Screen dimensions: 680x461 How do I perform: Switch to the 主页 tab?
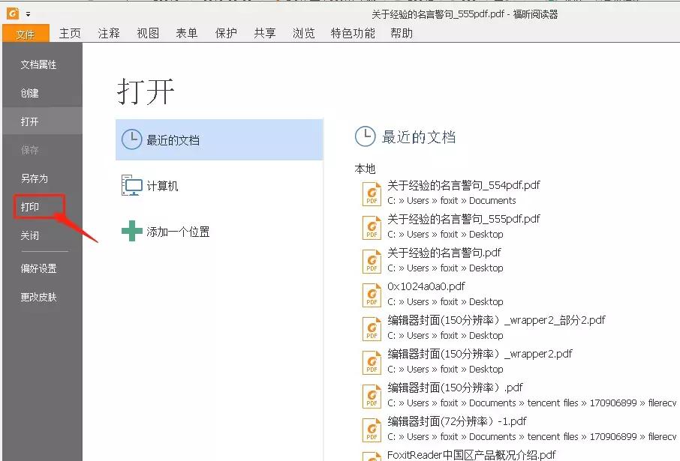[x=70, y=33]
